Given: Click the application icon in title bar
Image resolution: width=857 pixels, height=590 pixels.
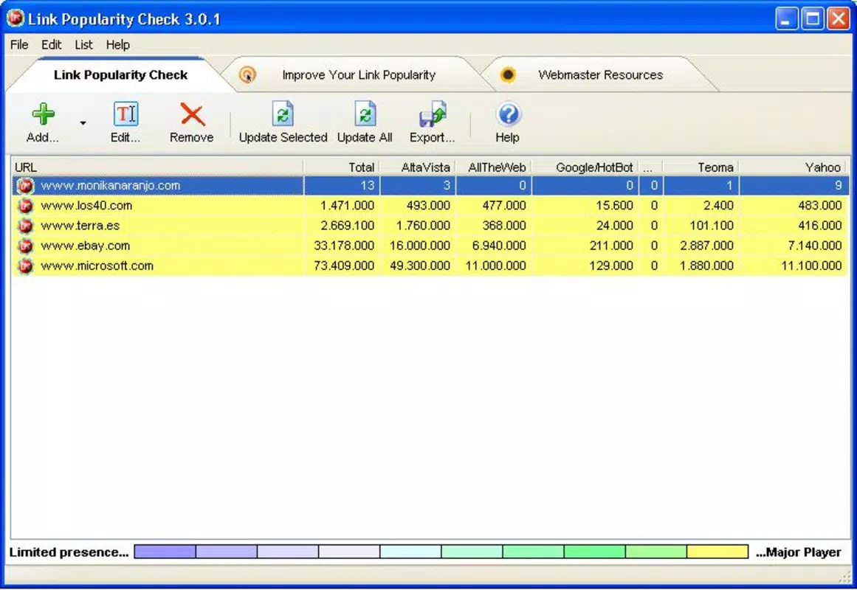Looking at the screenshot, I should [x=16, y=18].
